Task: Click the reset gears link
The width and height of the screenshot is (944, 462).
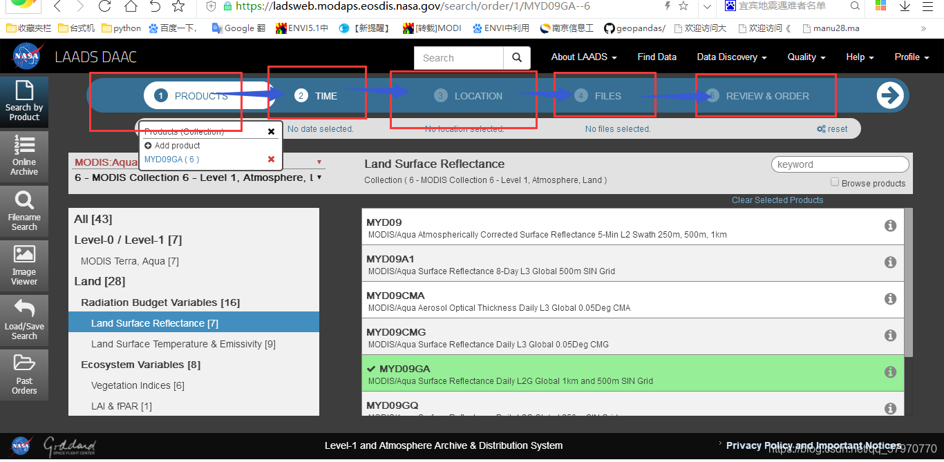Action: [832, 129]
